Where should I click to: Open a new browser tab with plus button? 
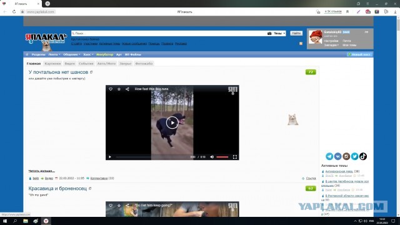47,4
